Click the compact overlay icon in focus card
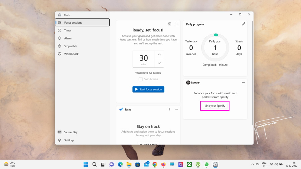 [170, 24]
